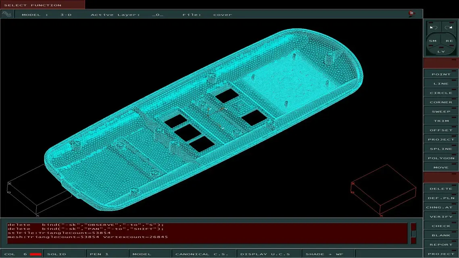Select the OFFSET function

pyautogui.click(x=441, y=130)
